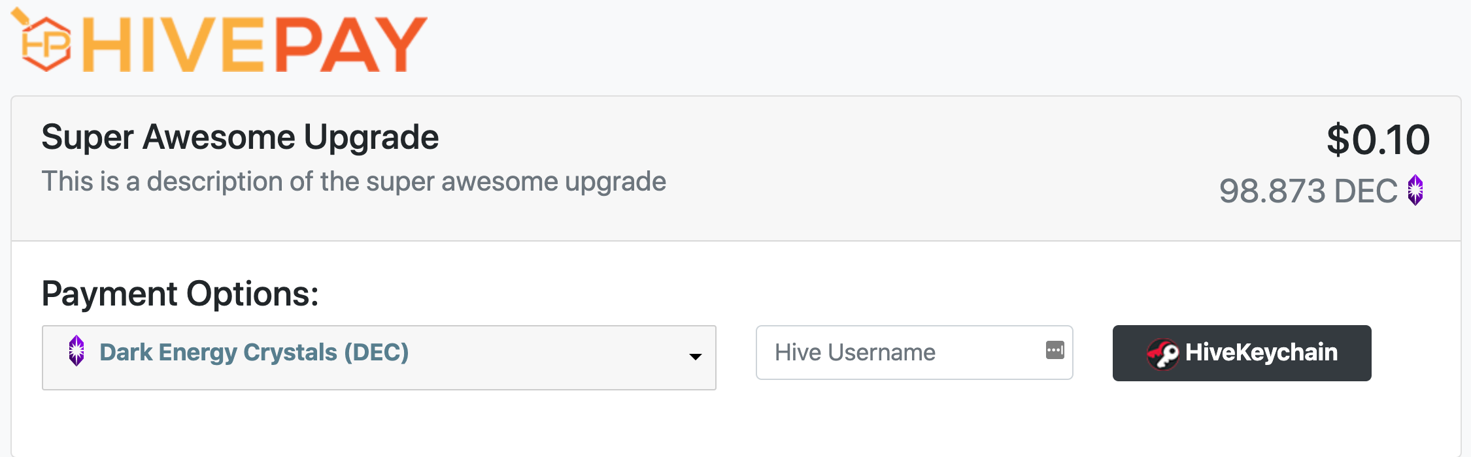Screen dimensions: 1471x457
Task: Click the Hive Username placeholder text
Action: 855,353
